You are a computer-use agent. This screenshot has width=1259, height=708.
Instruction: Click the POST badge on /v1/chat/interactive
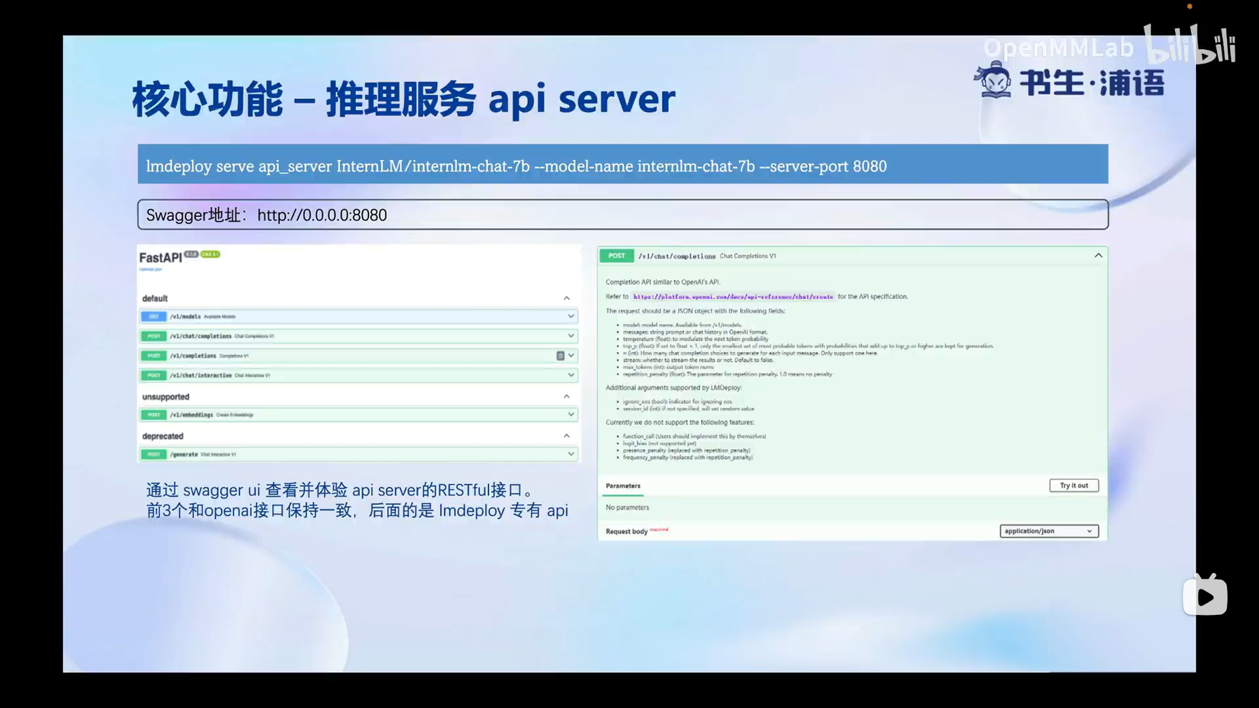coord(153,376)
